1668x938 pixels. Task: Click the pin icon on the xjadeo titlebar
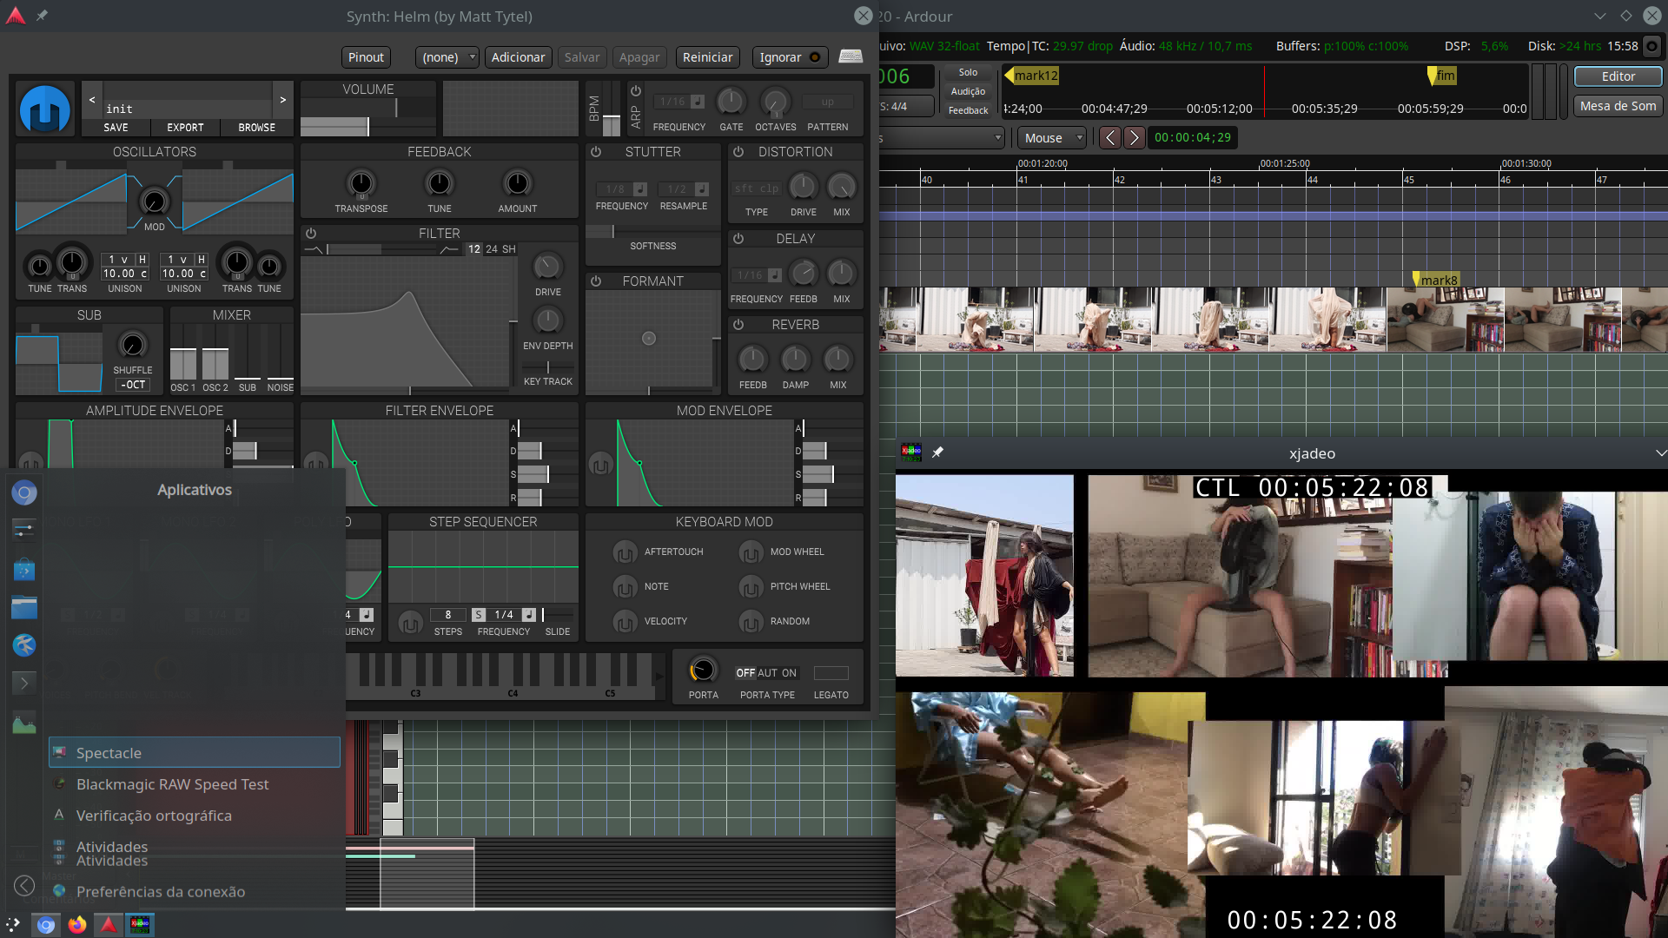click(937, 452)
